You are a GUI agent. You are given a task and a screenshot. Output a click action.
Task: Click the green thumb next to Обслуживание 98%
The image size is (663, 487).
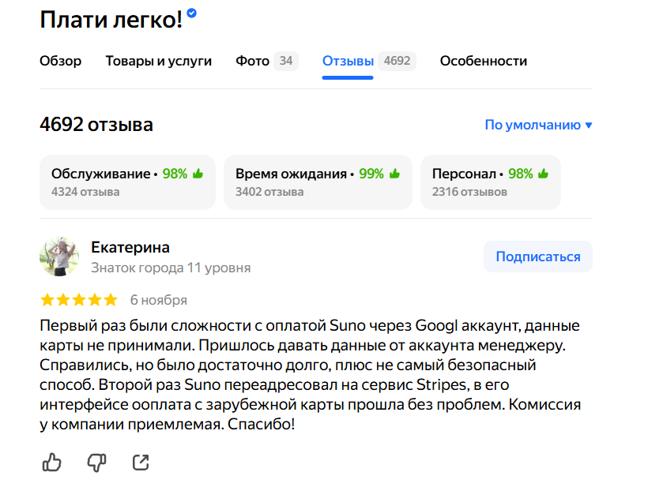pos(198,174)
